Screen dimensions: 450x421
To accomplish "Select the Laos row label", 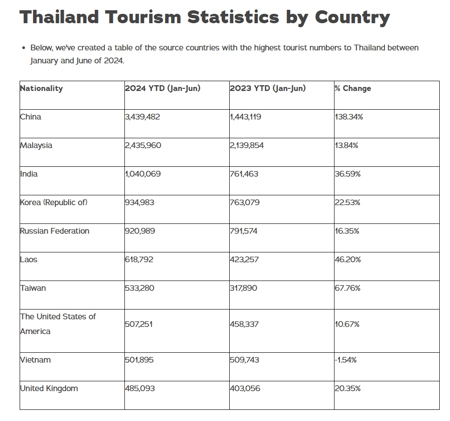I will click(x=29, y=260).
